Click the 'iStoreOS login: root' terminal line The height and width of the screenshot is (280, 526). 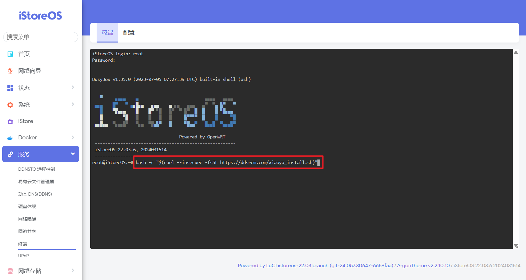point(118,54)
